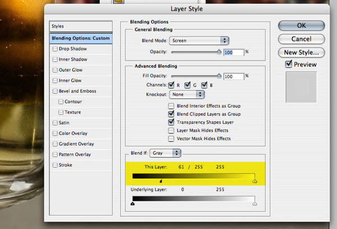Viewport: 337px width, 229px height.
Task: Click This Layer split black slider handle
Action: [161, 181]
